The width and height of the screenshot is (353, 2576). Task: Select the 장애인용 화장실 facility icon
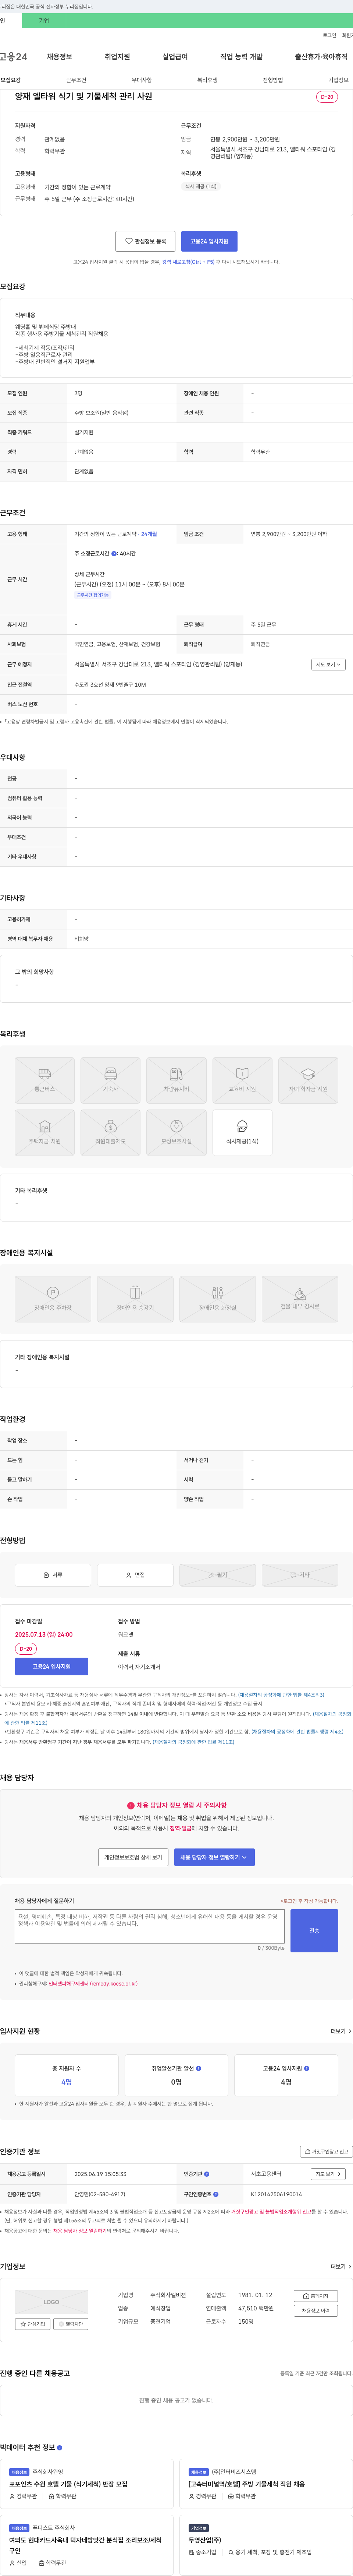(x=217, y=1299)
